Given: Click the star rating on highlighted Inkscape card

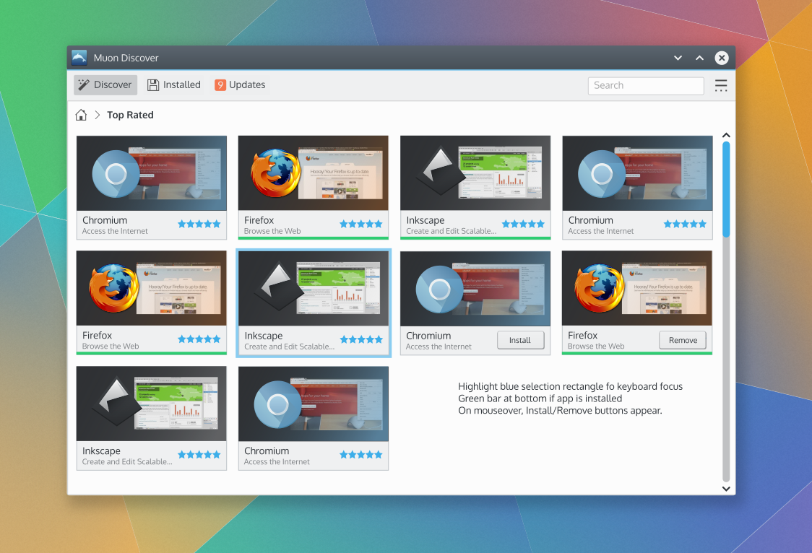Looking at the screenshot, I should tap(361, 339).
